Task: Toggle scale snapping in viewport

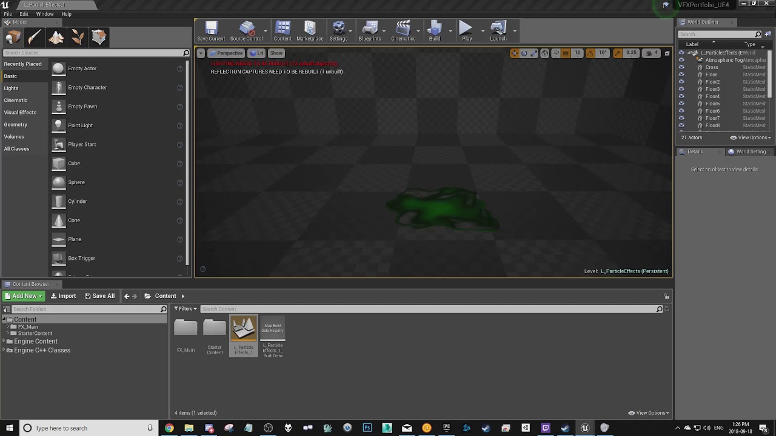Action: pos(617,53)
